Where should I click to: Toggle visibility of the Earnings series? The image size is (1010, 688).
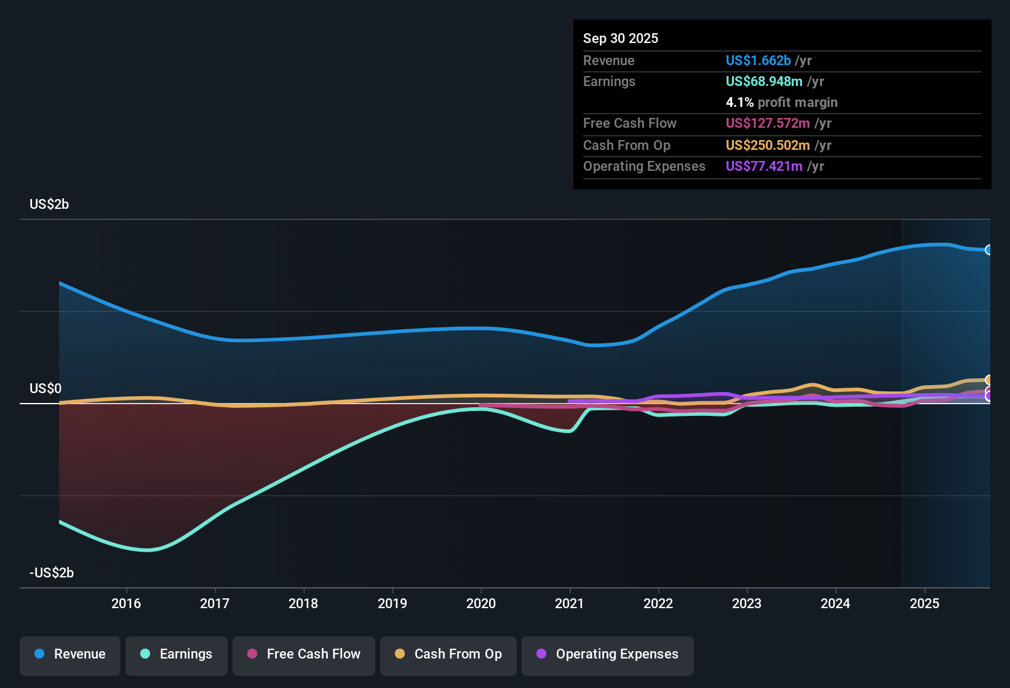coord(177,654)
